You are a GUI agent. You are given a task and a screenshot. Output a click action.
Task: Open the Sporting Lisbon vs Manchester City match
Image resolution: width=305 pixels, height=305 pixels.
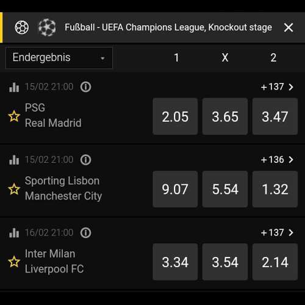click(63, 188)
